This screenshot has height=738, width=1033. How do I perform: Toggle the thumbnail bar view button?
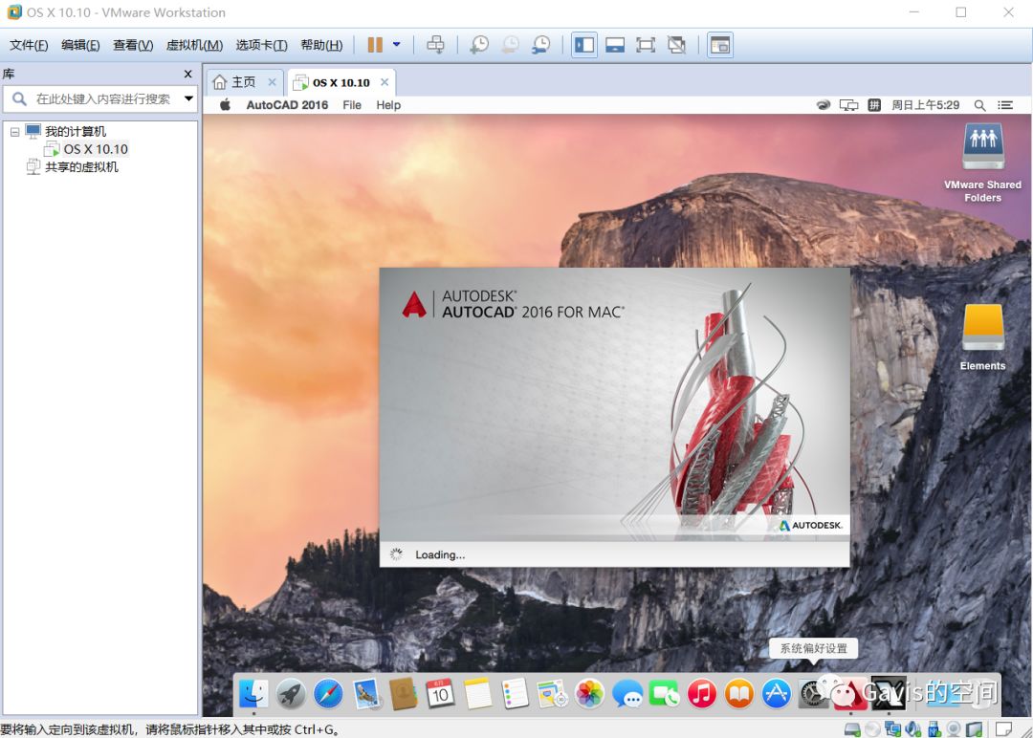[x=615, y=45]
